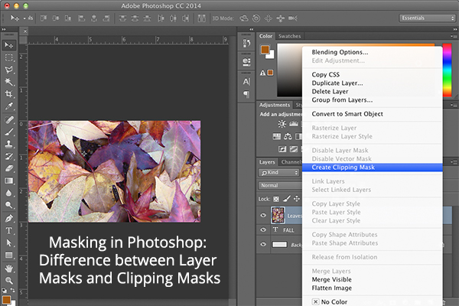Click the foreground color swatch in Color panel
The width and height of the screenshot is (459, 306).
pos(265,50)
